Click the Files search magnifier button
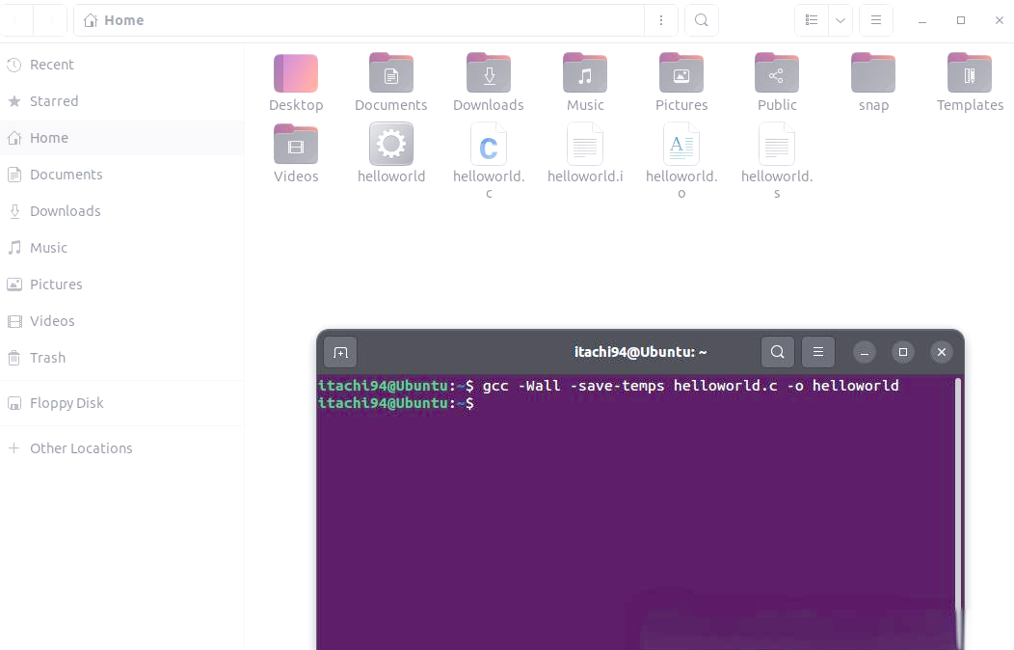 click(x=701, y=20)
